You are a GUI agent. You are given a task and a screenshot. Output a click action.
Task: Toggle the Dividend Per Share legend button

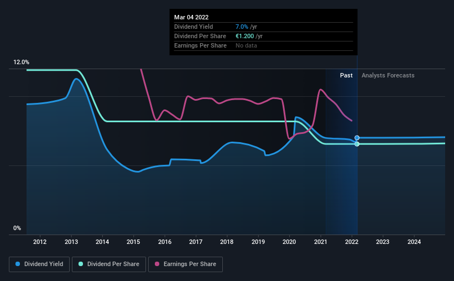click(109, 264)
